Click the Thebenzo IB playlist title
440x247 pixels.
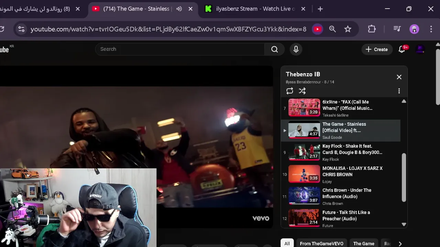pyautogui.click(x=303, y=74)
